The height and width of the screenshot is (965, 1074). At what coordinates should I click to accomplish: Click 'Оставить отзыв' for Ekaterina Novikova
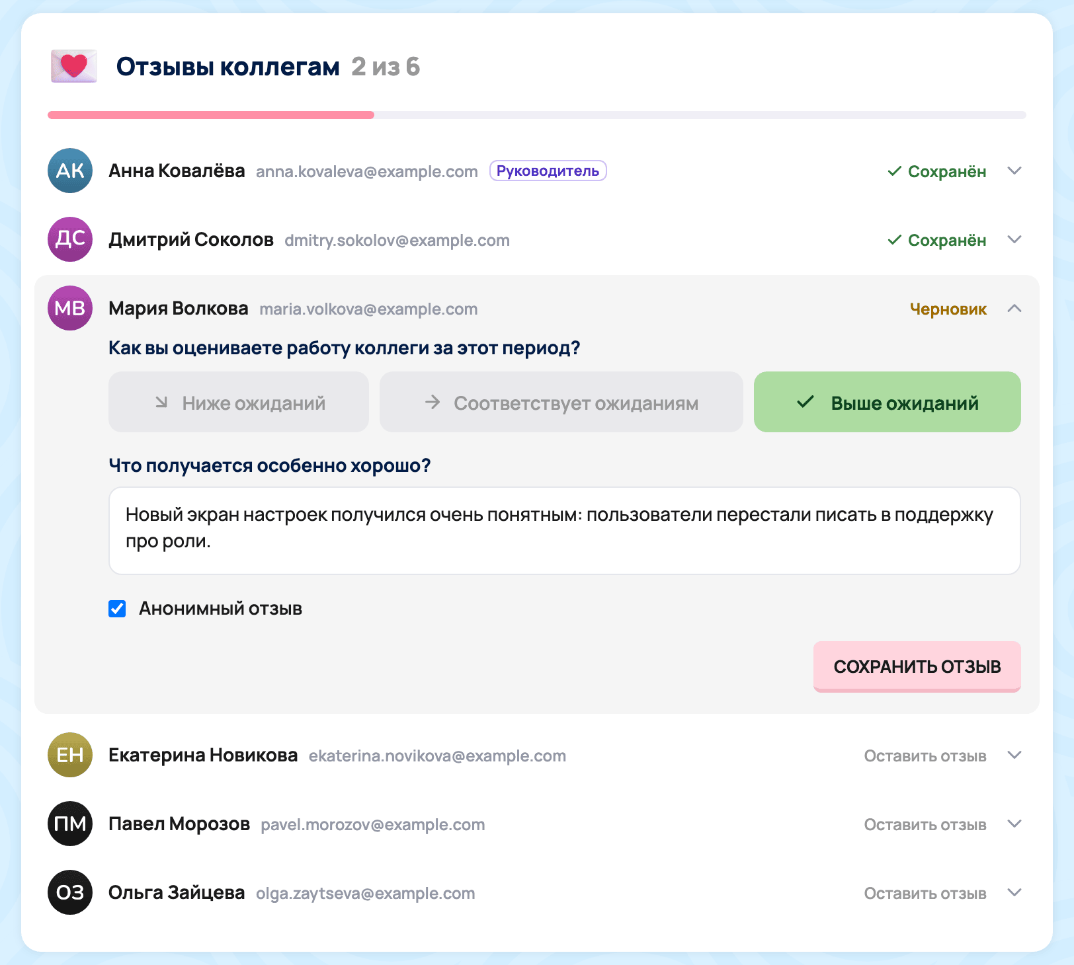(x=925, y=755)
